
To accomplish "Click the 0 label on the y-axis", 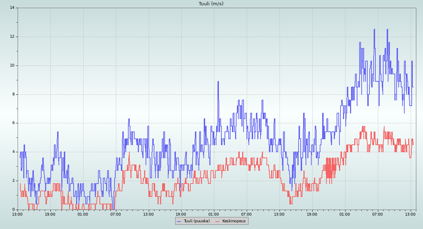I will click(x=13, y=210).
